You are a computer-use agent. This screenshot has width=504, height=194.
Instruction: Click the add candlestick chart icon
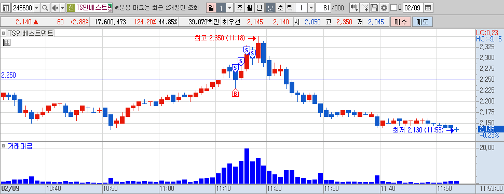point(354,7)
